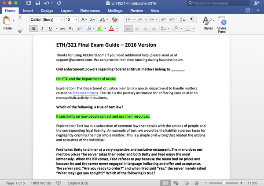Switch to the Insert tab
This screenshot has height=186, width=264.
(28, 11)
